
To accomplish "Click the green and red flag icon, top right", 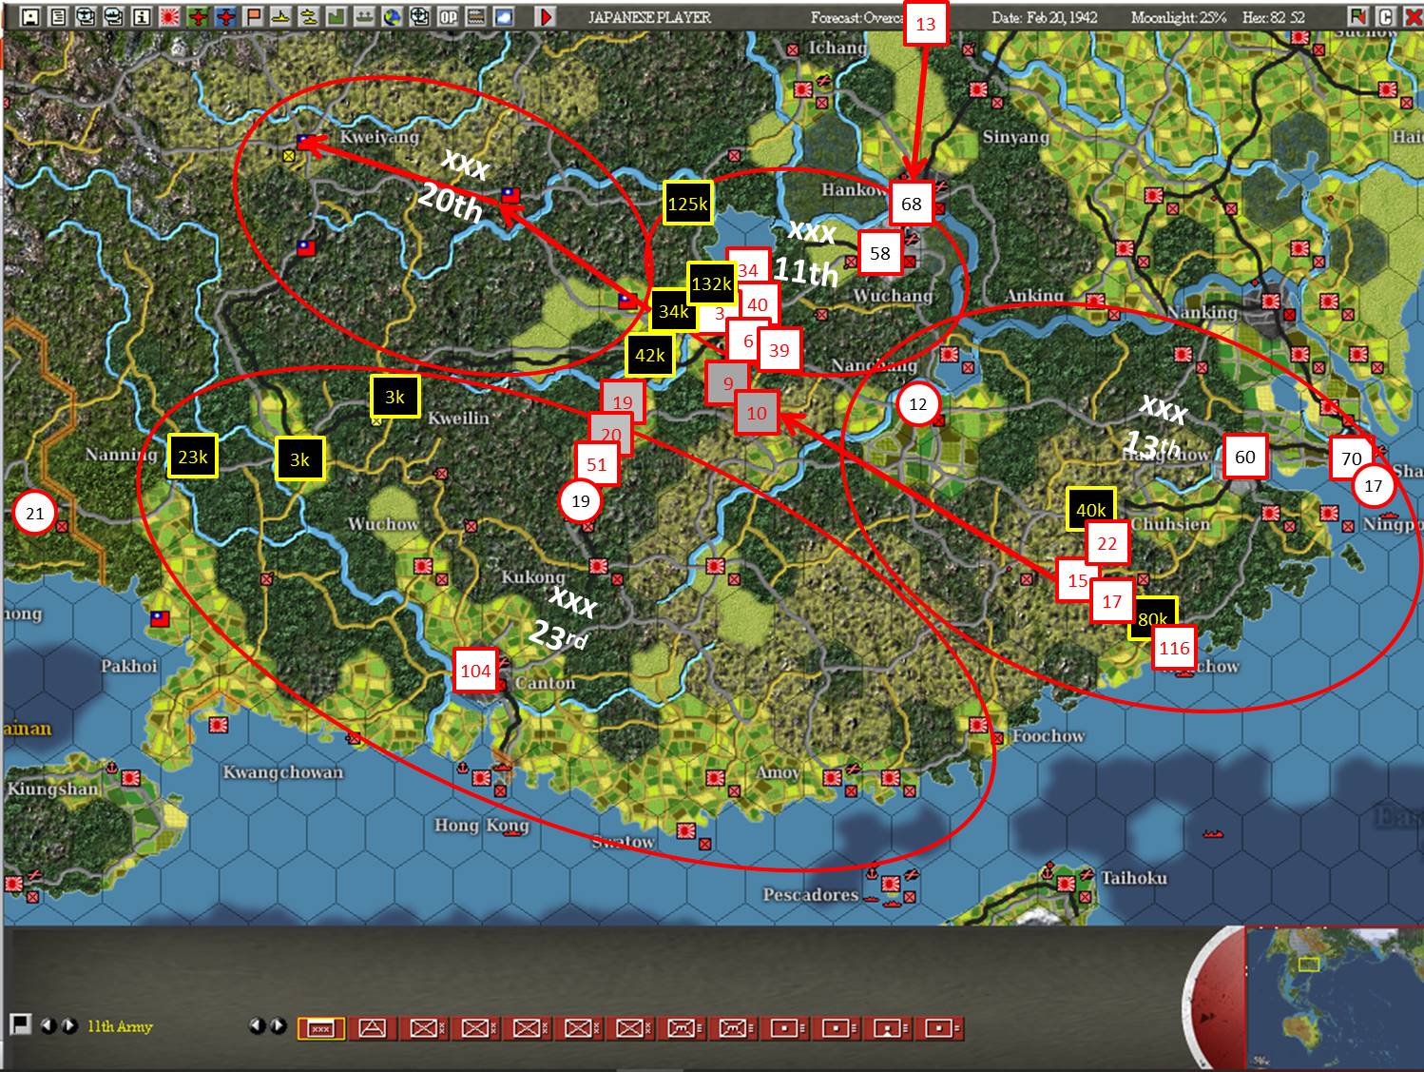I will pyautogui.click(x=1357, y=17).
